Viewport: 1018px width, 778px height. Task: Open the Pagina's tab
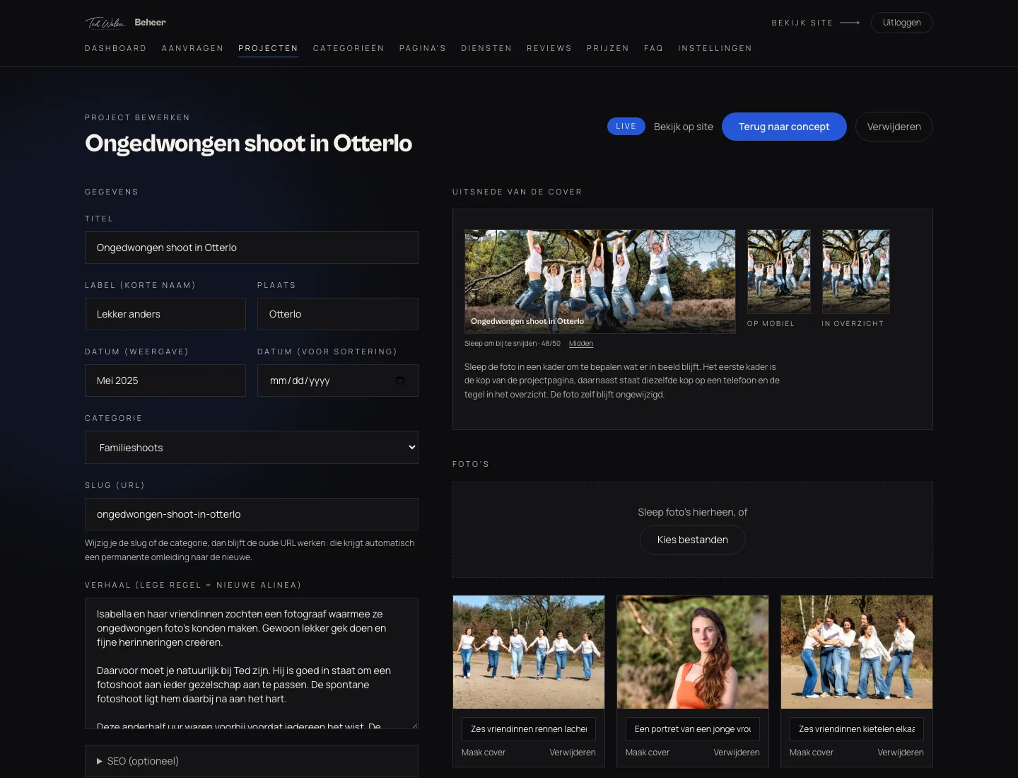click(x=423, y=48)
